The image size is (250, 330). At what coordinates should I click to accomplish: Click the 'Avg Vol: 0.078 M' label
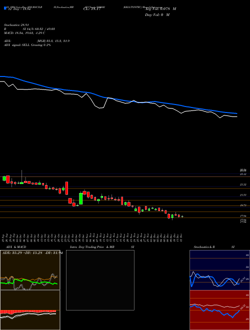(160, 9)
